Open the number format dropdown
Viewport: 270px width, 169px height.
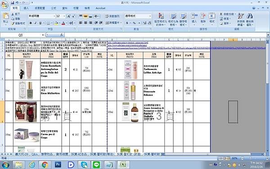[x=150, y=16]
